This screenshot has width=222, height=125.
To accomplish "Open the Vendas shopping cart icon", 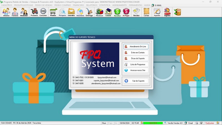I will [x=53, y=12].
